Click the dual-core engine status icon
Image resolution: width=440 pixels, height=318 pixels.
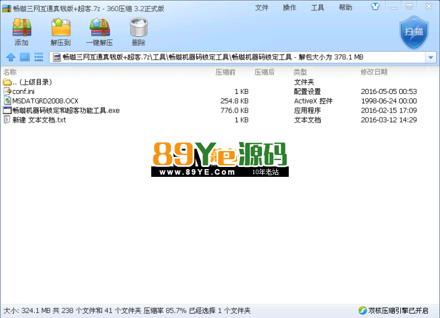[362, 310]
